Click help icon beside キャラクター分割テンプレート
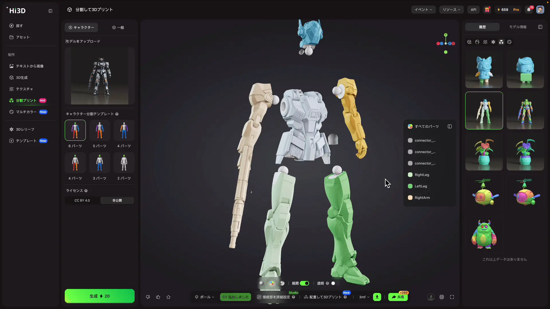The height and width of the screenshot is (309, 550). tap(117, 114)
